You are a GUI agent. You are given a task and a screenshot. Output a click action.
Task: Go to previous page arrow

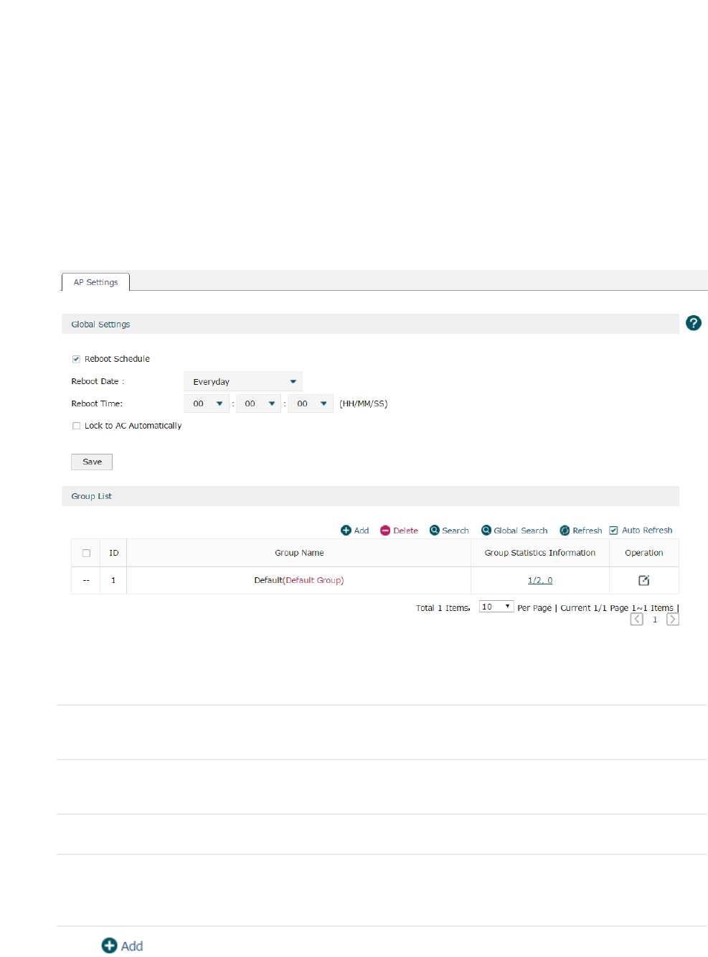636,619
